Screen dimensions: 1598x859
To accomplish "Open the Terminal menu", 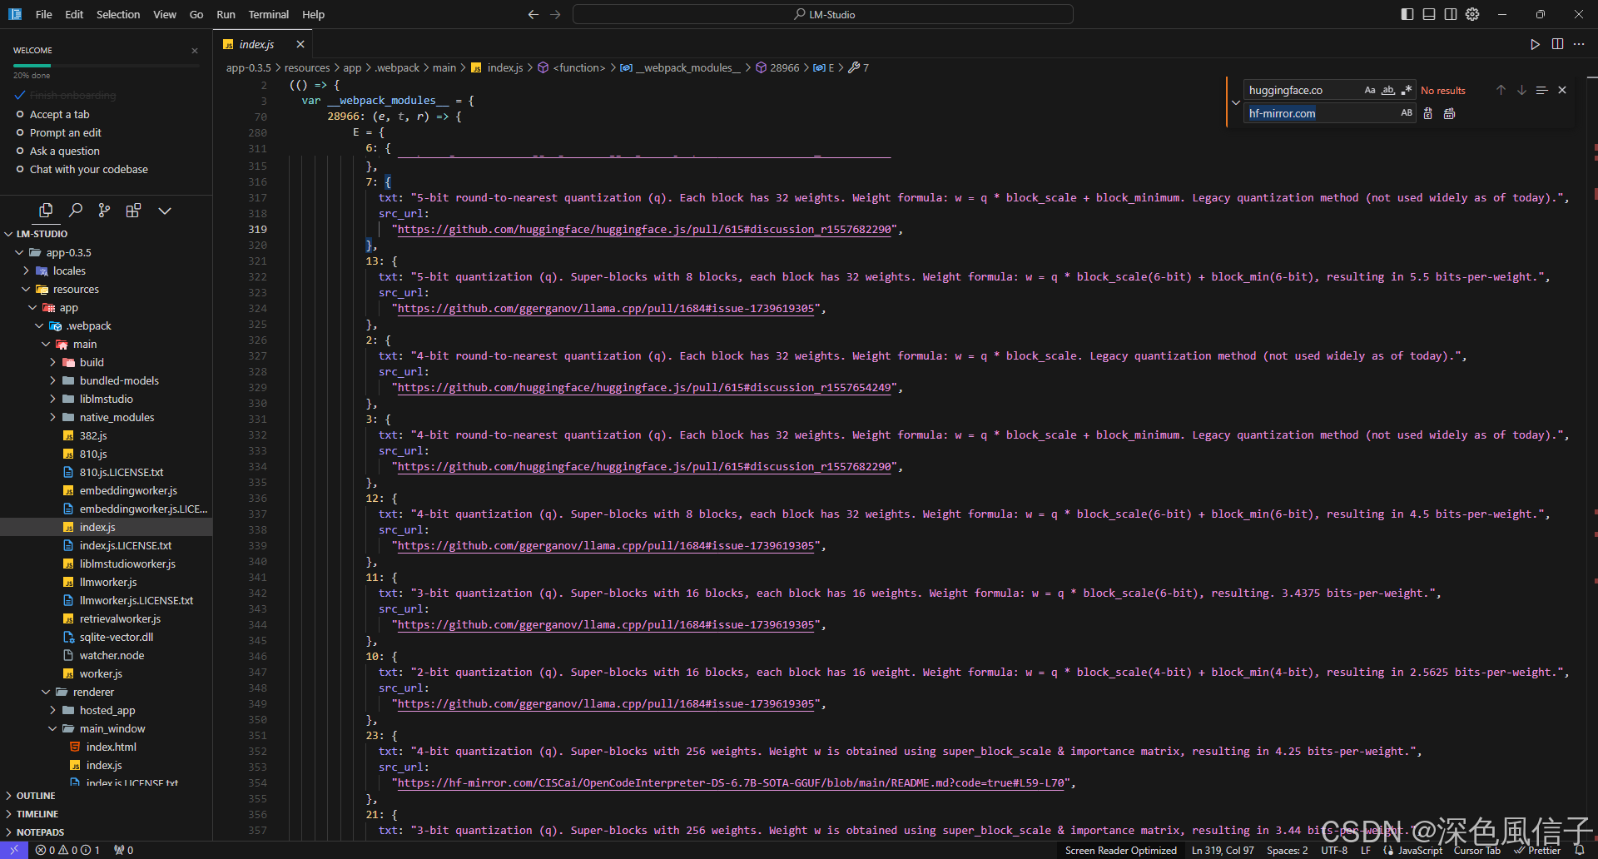I will [268, 14].
